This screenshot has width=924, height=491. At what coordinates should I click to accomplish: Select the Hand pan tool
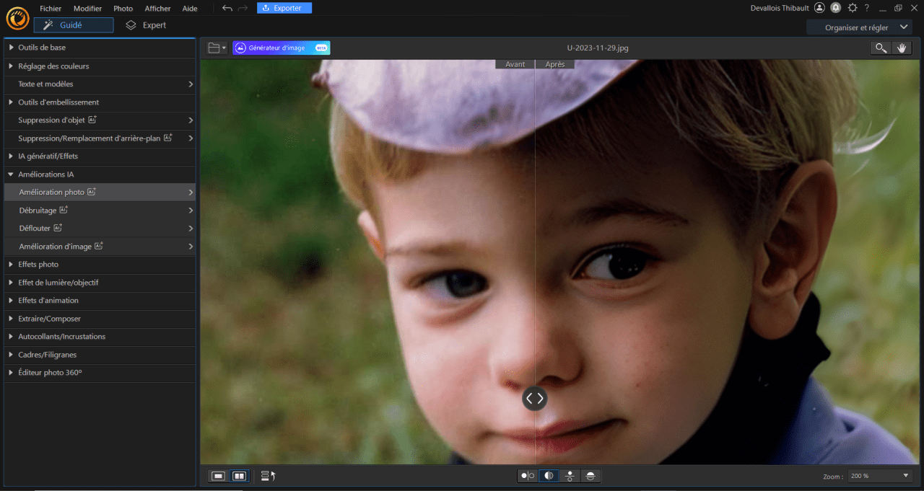point(902,48)
